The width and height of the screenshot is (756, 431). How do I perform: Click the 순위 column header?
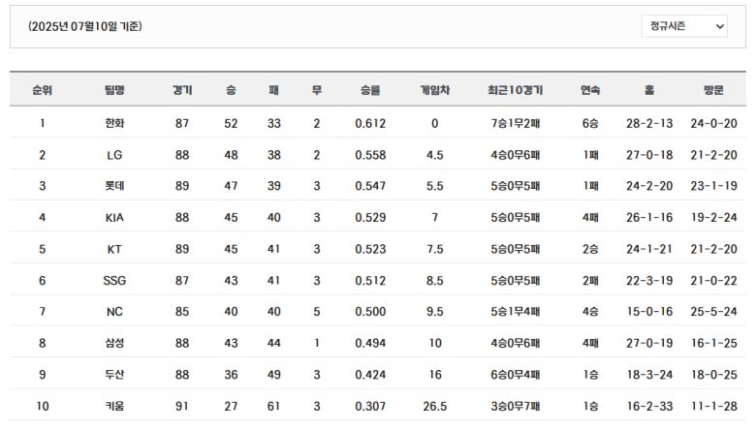pyautogui.click(x=42, y=90)
